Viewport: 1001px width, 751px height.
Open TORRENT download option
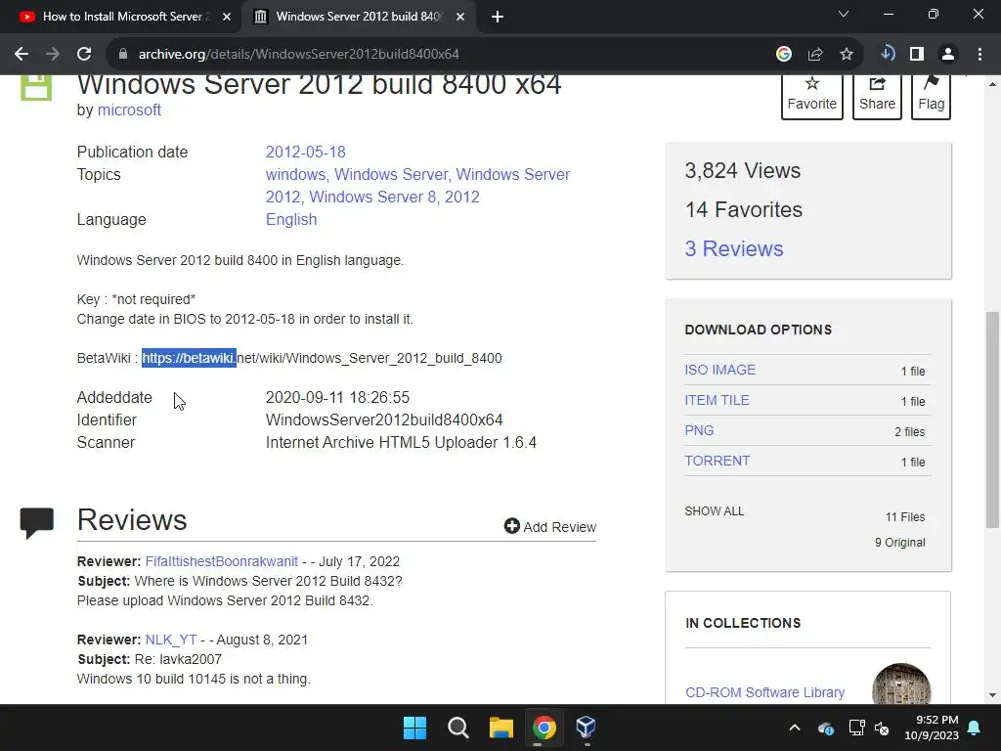click(717, 462)
